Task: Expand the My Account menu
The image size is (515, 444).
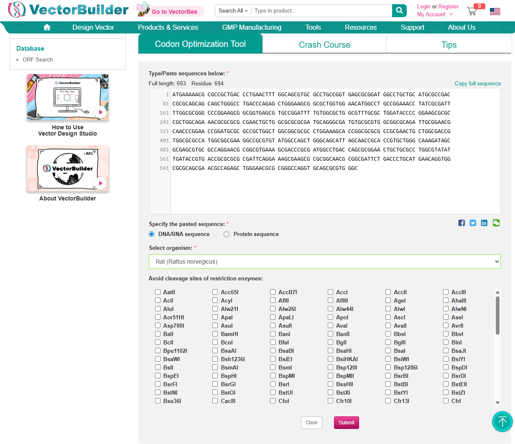Action: pyautogui.click(x=435, y=15)
